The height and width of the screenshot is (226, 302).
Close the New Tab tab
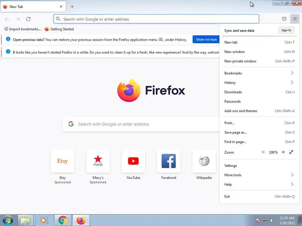click(x=61, y=6)
